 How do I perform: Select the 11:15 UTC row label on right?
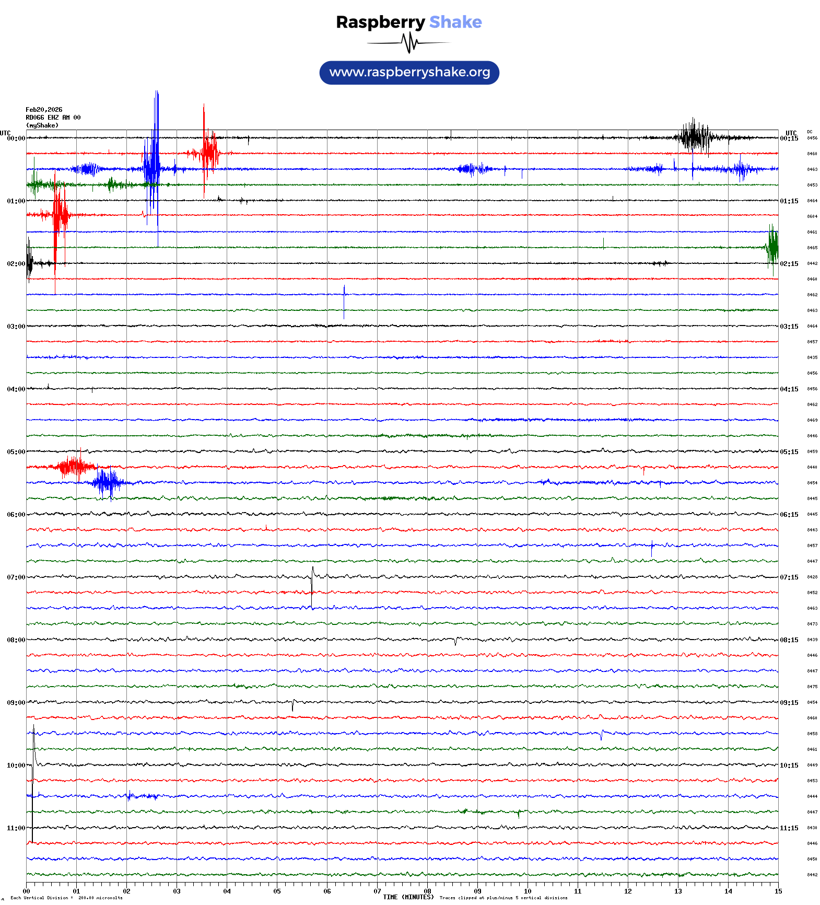point(789,828)
